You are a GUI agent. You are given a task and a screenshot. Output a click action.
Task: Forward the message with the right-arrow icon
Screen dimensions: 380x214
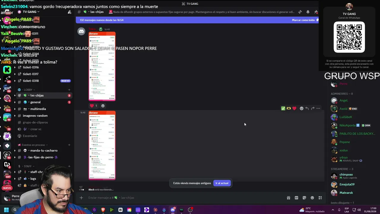313,108
